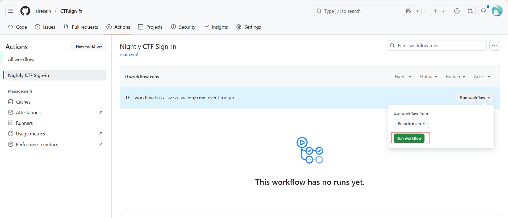Expand the Event filter dropdown
Screen dimensions: 508x218
coord(403,77)
